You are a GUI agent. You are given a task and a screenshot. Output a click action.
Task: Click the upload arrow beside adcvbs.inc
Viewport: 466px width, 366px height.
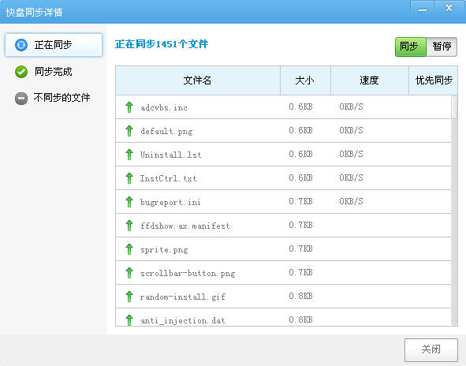[129, 107]
